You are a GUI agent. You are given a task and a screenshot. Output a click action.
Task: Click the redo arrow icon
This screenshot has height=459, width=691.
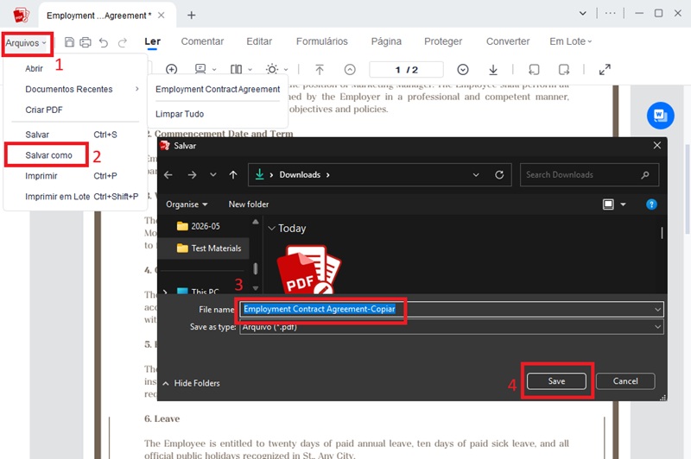[122, 42]
